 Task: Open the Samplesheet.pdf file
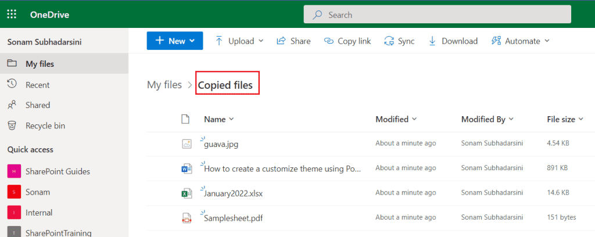pyautogui.click(x=234, y=218)
